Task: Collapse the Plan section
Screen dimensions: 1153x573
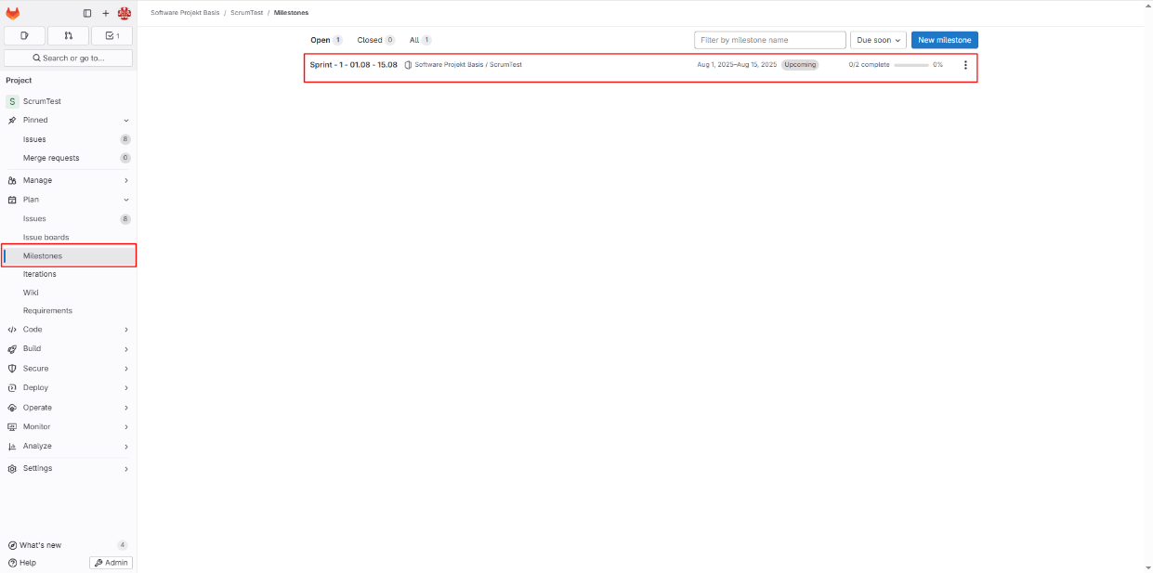Action: [69, 200]
